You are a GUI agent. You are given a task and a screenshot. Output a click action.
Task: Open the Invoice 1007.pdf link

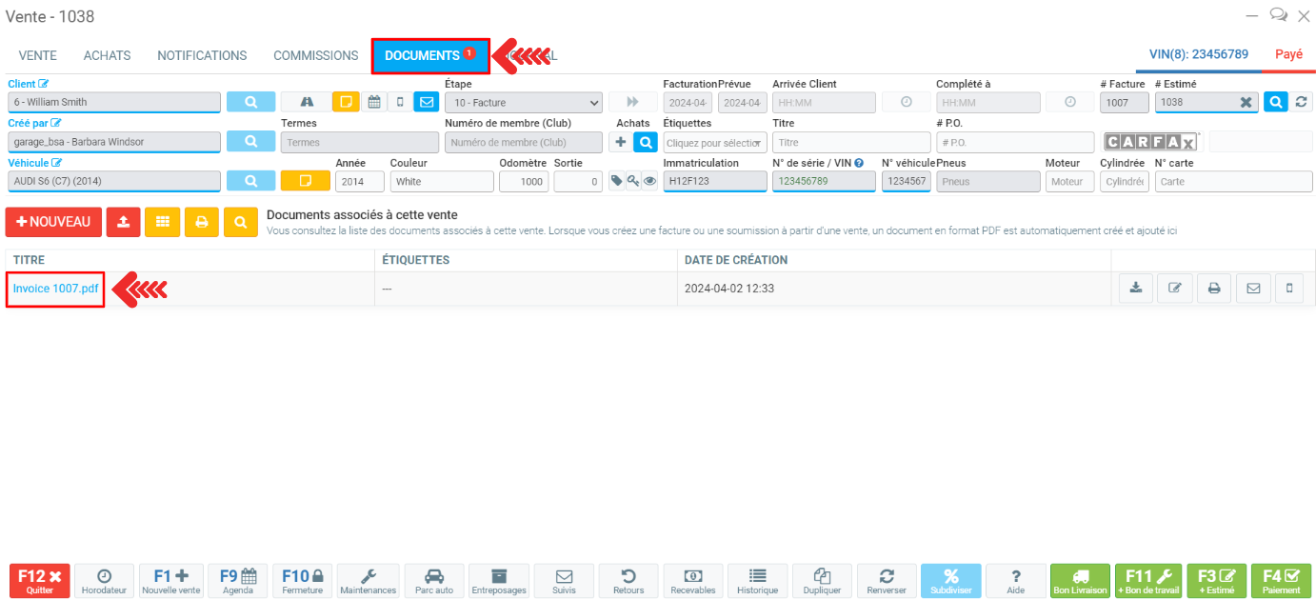(55, 289)
